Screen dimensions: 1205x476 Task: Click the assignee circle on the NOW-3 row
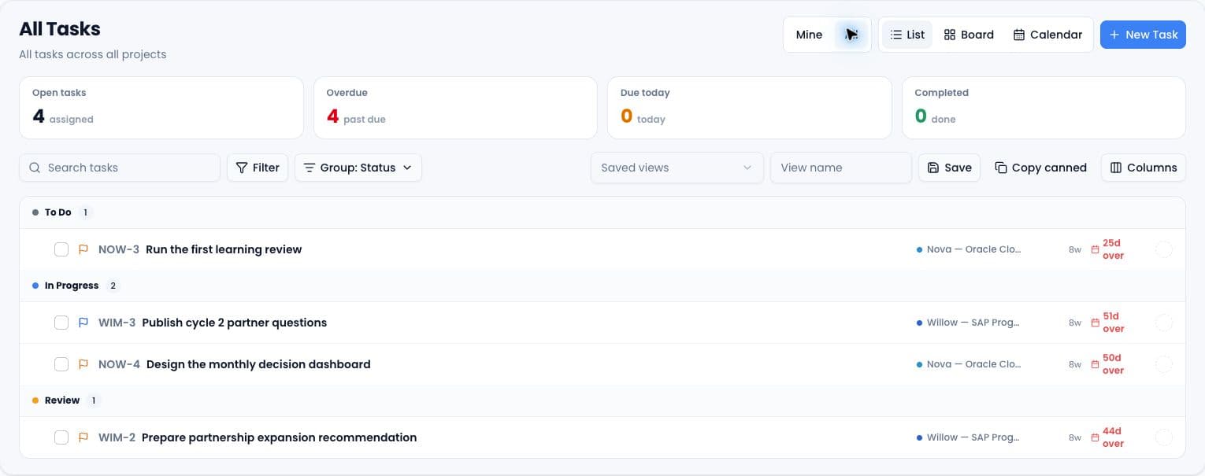point(1163,249)
